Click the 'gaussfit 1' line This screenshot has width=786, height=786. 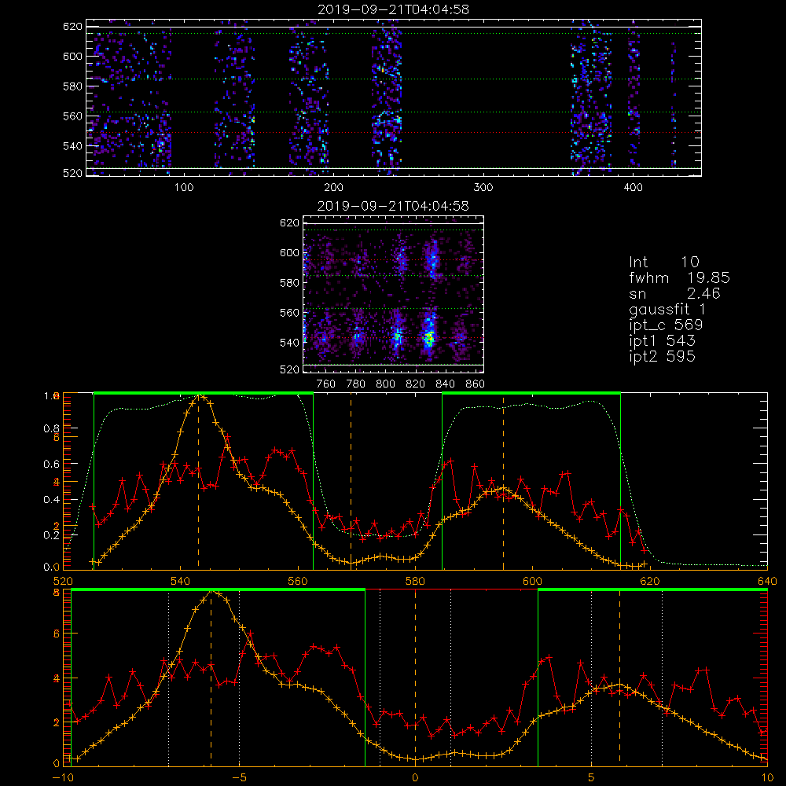pyautogui.click(x=667, y=309)
